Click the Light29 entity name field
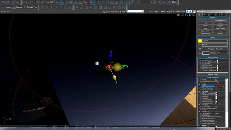The width and height of the screenshot is (231, 130). [215, 41]
